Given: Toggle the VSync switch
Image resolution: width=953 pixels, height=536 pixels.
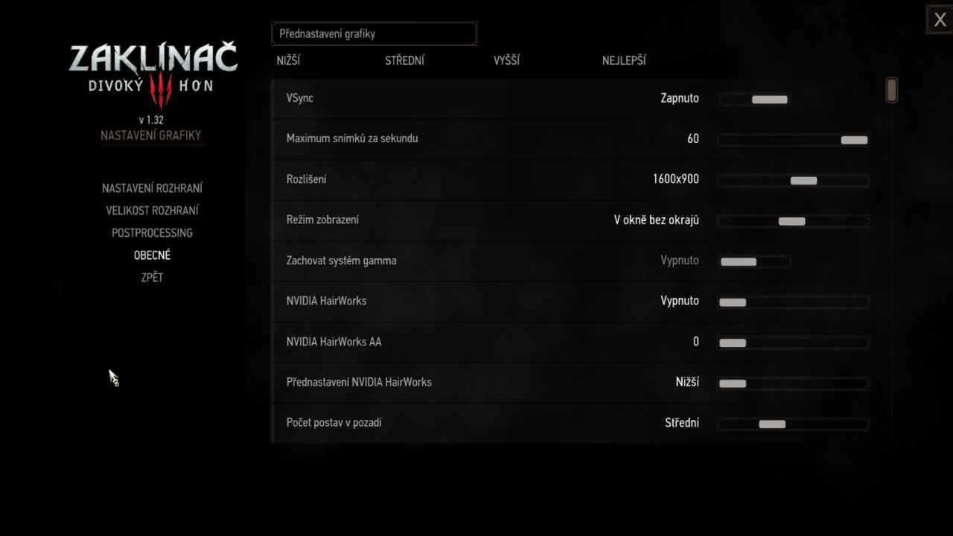Looking at the screenshot, I should (754, 99).
